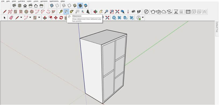Pick the Push/Pull tool
Screen dimensions: 219x105
tap(45, 18)
